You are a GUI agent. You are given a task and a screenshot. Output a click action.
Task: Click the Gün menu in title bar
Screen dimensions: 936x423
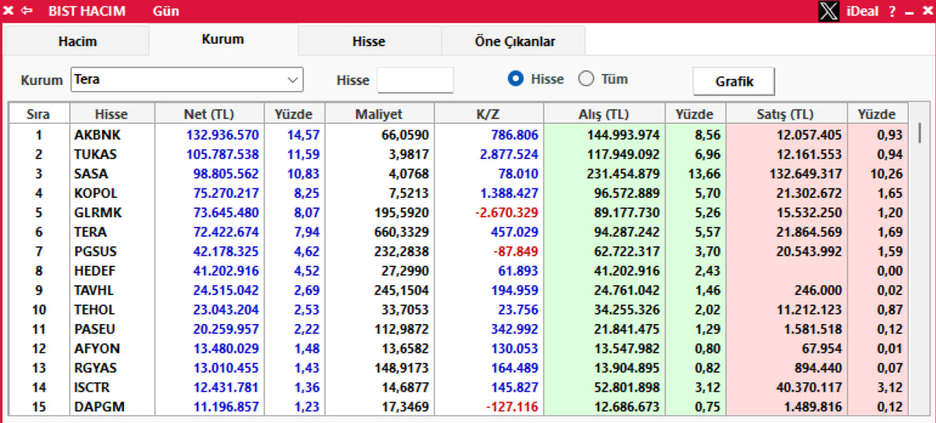(166, 11)
